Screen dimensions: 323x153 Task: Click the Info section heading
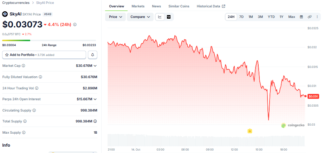click(x=6, y=145)
